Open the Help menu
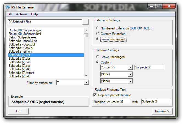Viewport: 183px width, 124px height. [34, 14]
